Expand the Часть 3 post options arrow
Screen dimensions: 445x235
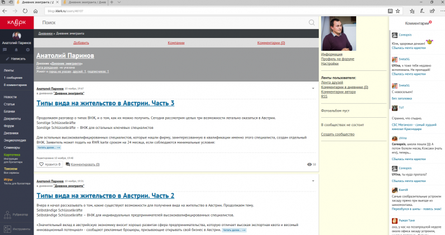click(x=312, y=89)
